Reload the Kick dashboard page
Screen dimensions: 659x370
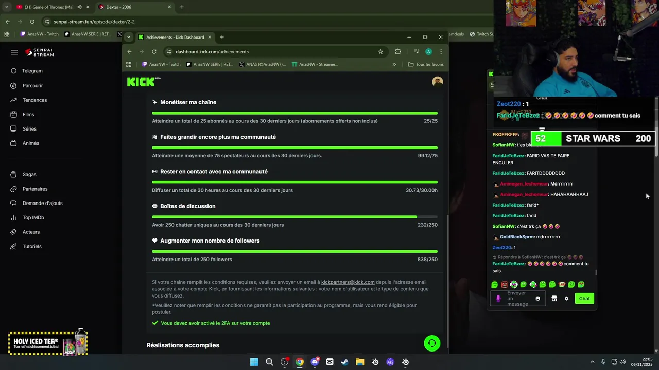(x=154, y=51)
